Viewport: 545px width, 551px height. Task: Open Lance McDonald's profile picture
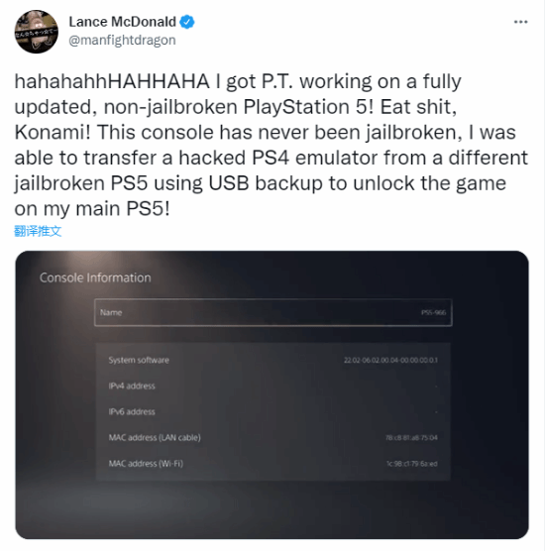37,32
